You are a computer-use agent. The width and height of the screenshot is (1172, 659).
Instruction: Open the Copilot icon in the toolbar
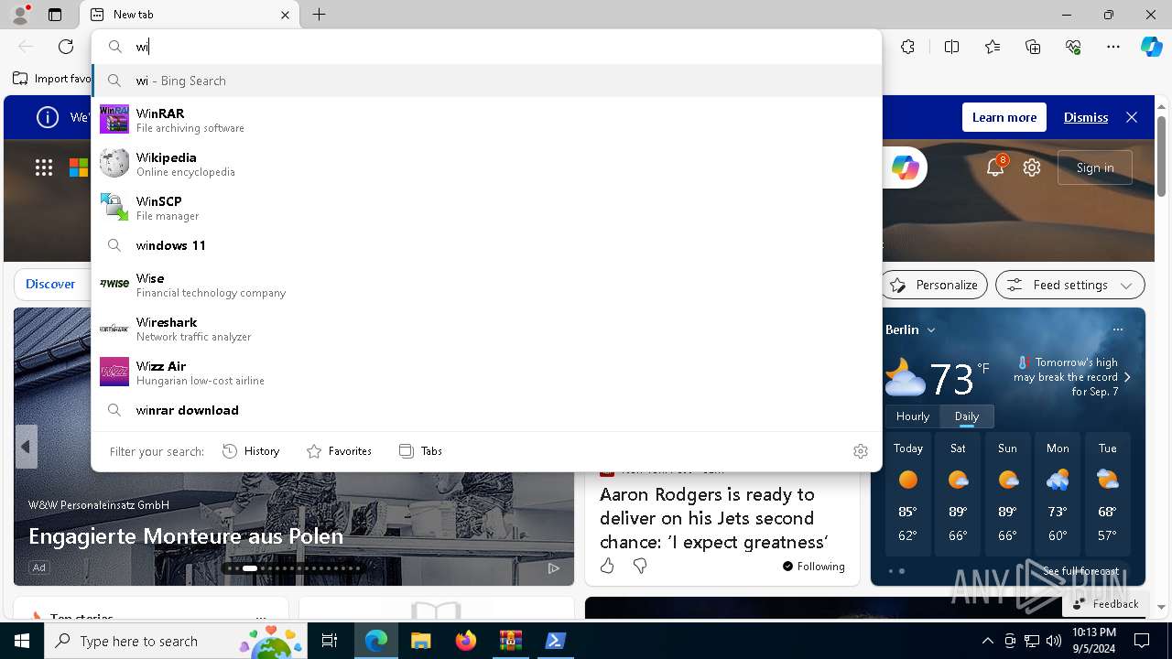click(x=1151, y=47)
